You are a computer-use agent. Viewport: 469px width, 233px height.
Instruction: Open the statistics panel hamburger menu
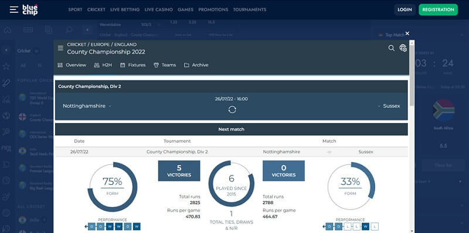click(60, 48)
